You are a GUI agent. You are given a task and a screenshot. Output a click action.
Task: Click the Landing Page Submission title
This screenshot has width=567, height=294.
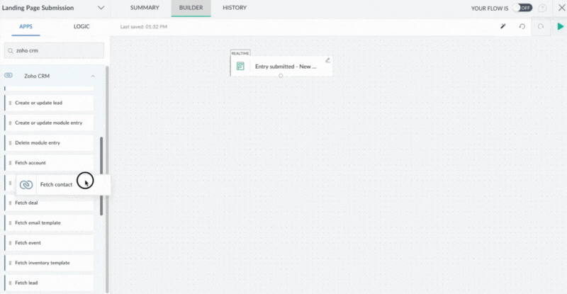pyautogui.click(x=38, y=8)
